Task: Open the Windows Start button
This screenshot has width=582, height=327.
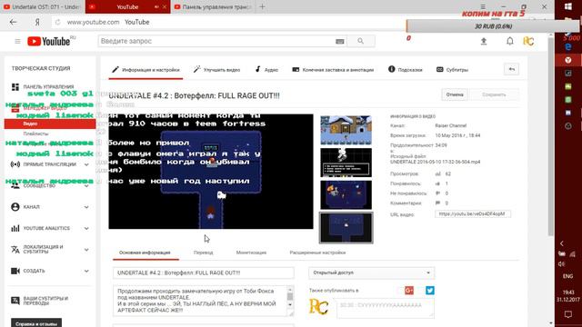Action: (x=568, y=6)
